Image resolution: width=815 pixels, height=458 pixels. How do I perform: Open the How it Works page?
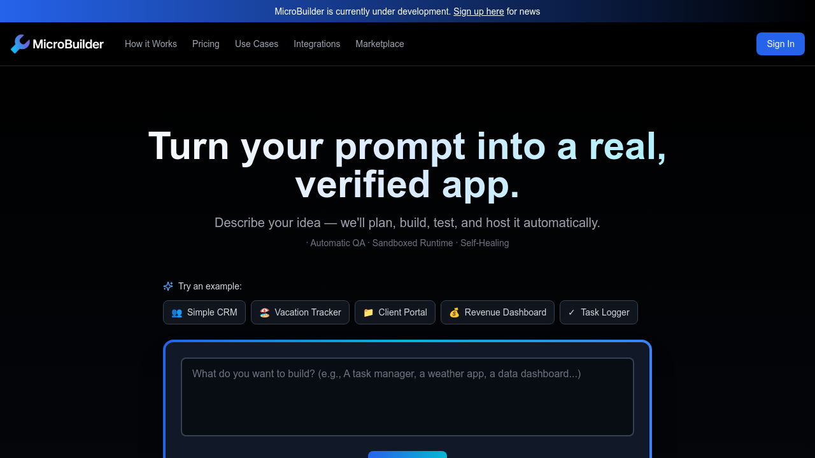pos(151,44)
